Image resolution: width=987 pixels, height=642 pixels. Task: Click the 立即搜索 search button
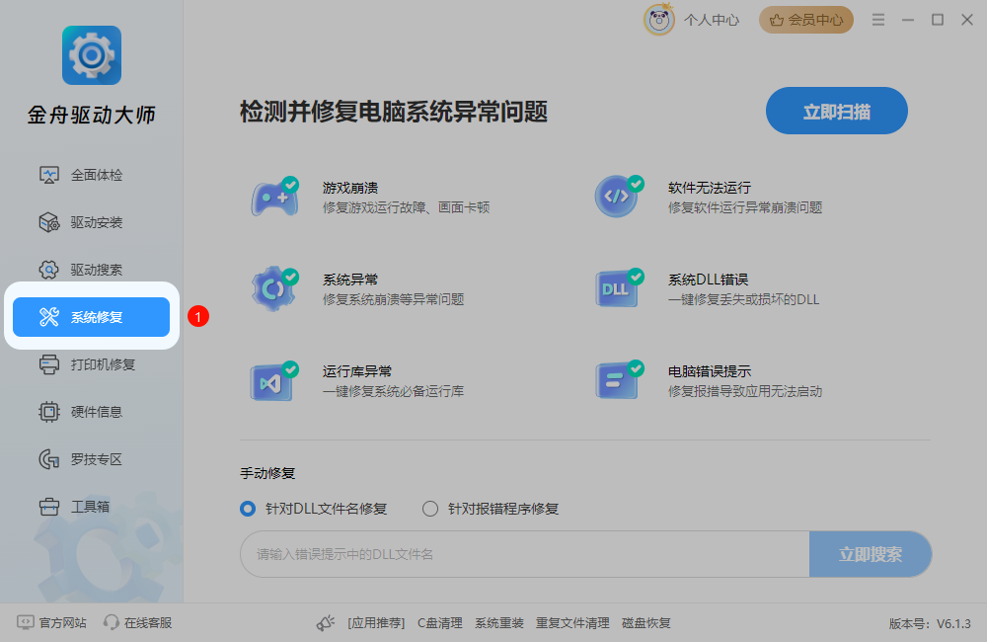pyautogui.click(x=871, y=554)
